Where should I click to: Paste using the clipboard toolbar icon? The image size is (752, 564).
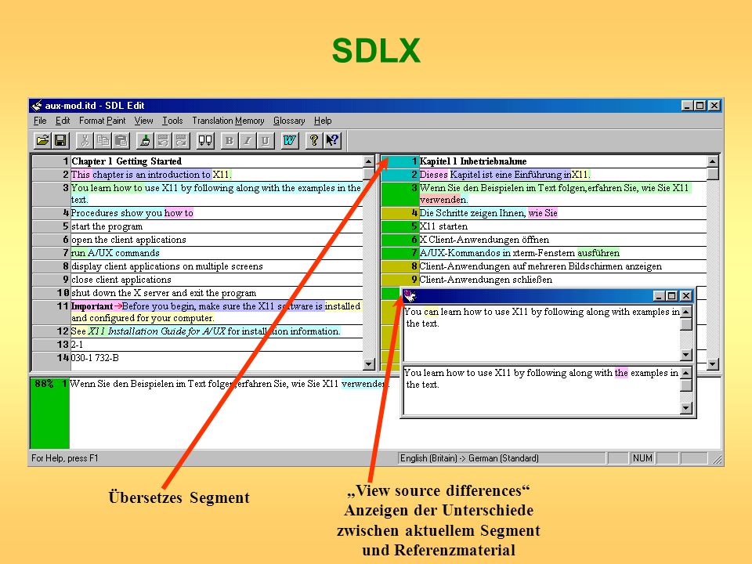[x=121, y=140]
